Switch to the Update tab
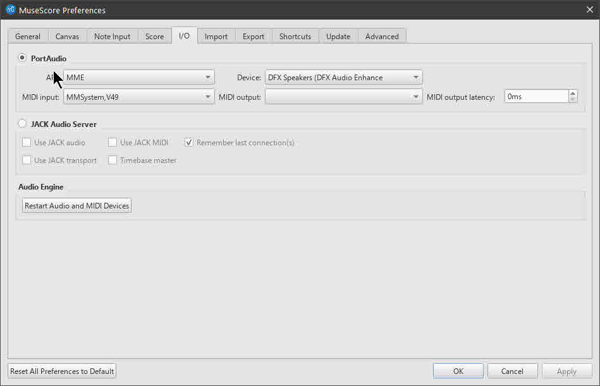This screenshot has width=600, height=386. click(338, 36)
